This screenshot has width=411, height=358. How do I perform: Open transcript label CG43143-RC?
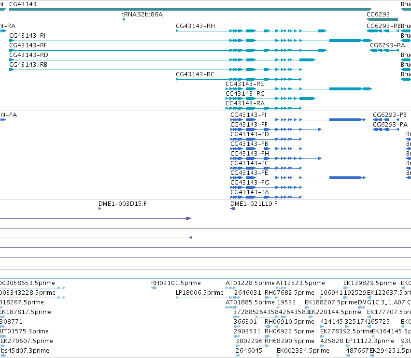195,74
